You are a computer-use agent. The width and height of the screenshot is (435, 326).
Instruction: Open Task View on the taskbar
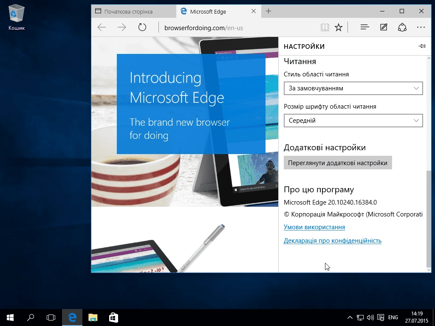point(51,318)
